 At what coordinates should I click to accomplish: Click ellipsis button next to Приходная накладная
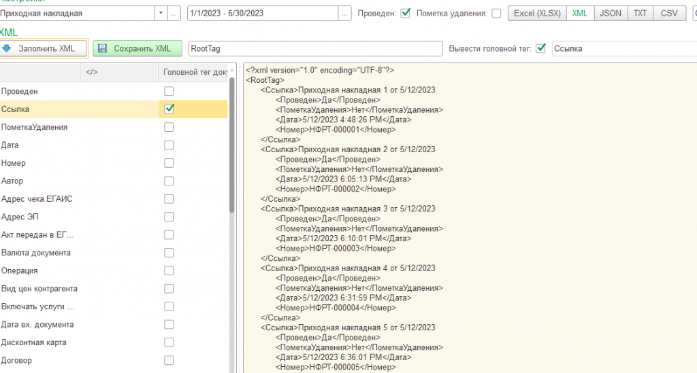coord(175,13)
